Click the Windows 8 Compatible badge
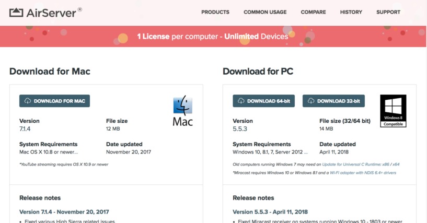 coord(393,111)
